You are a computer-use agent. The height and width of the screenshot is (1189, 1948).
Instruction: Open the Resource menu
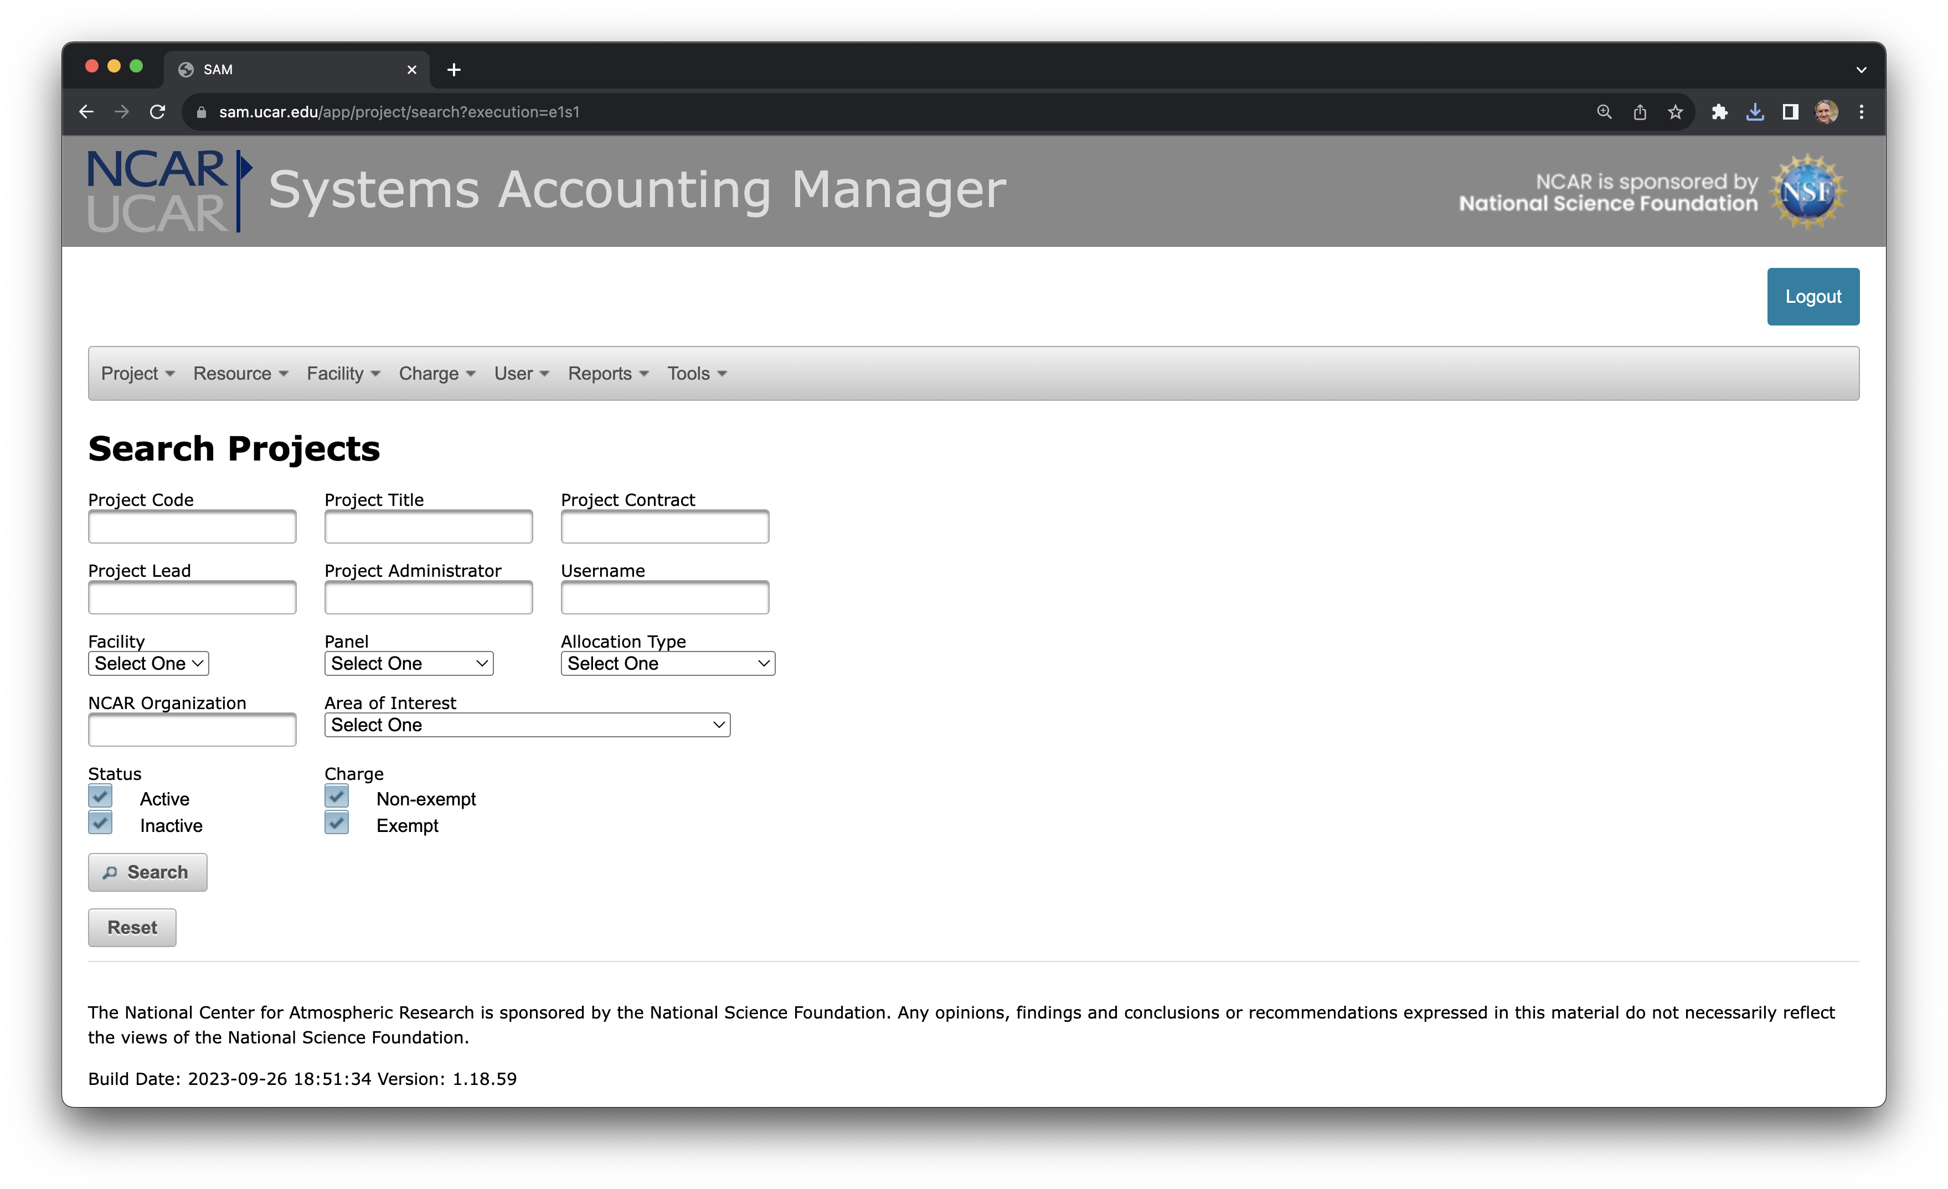click(x=240, y=373)
